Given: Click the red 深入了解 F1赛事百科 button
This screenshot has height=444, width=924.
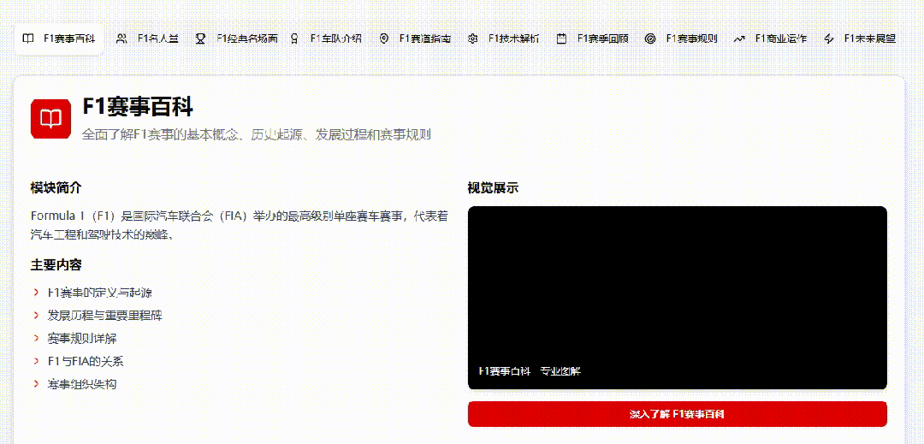Looking at the screenshot, I should point(677,414).
